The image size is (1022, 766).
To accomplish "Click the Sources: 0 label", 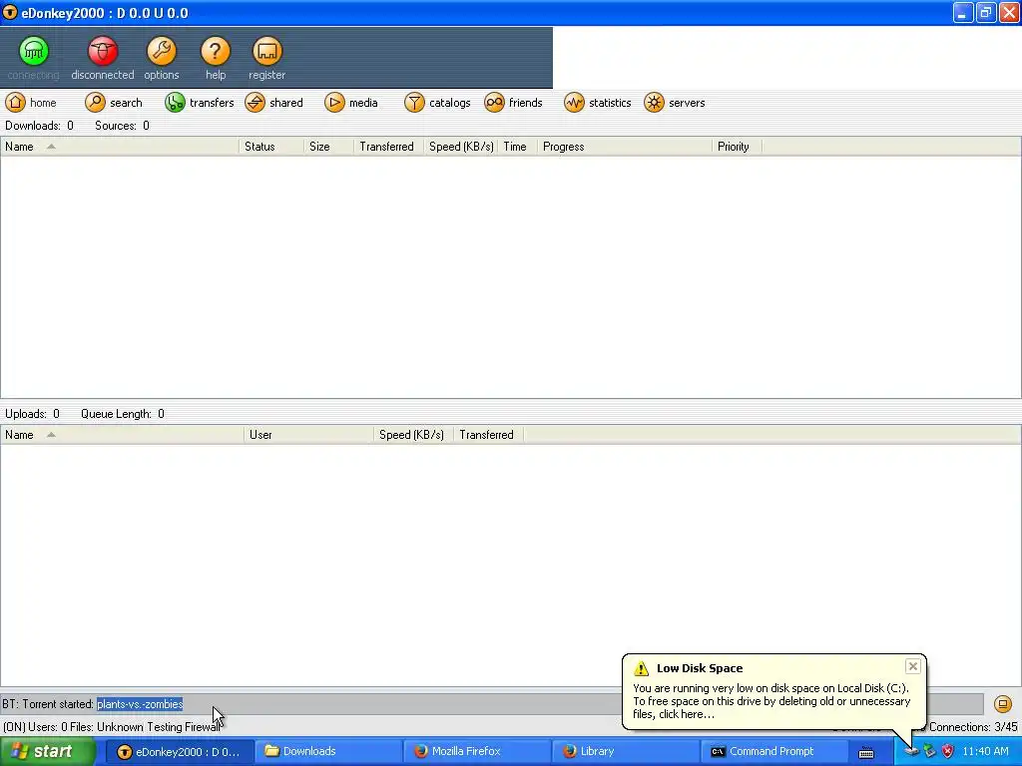I will tap(122, 126).
